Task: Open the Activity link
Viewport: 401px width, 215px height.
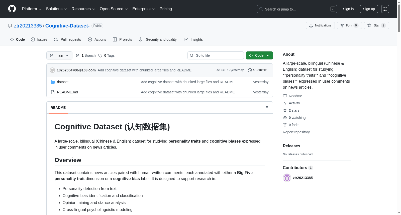Action: (x=291, y=103)
